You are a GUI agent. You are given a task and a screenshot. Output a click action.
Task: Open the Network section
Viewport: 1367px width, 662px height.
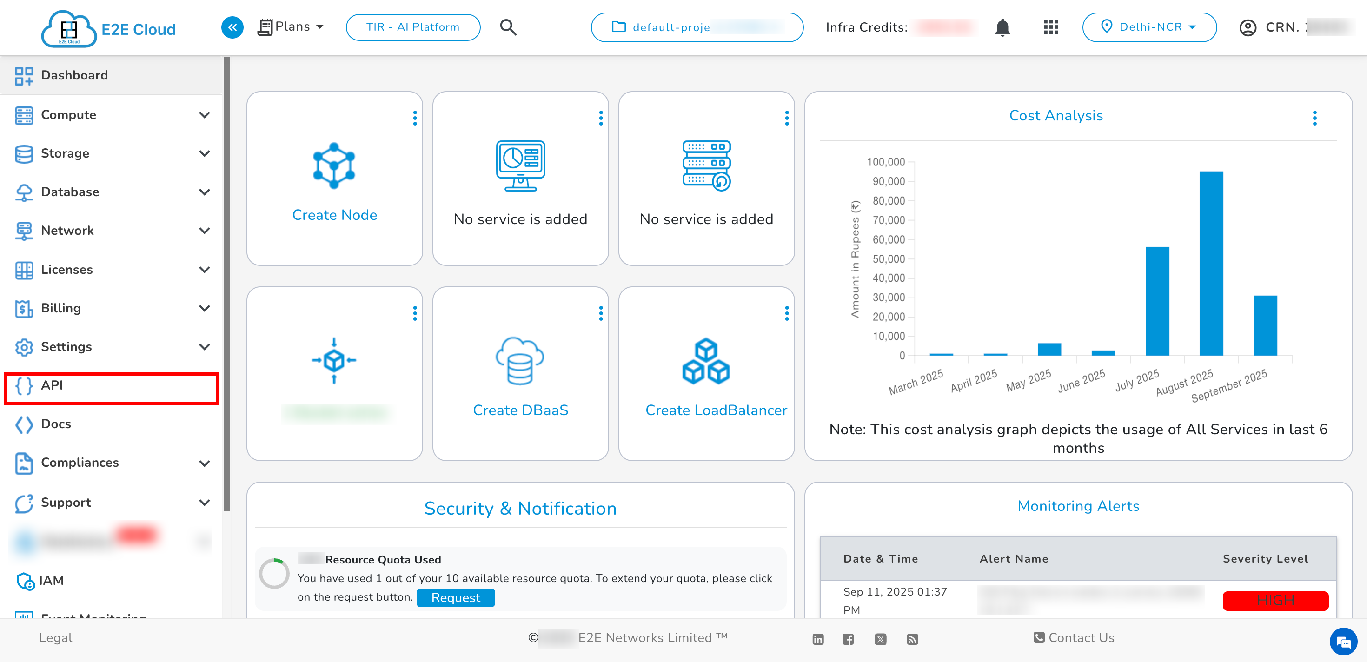67,230
